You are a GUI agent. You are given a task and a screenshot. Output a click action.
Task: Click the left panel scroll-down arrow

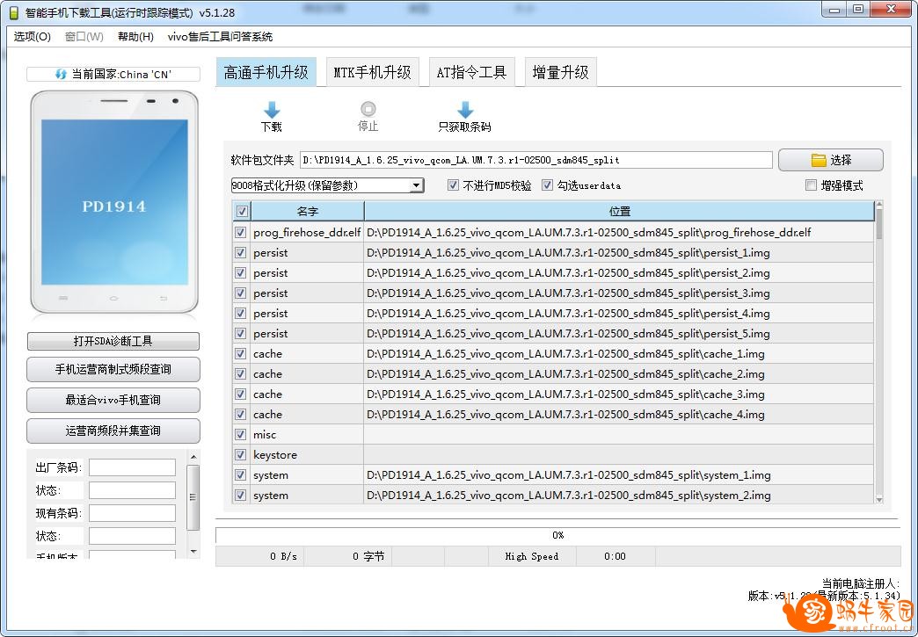[x=193, y=552]
